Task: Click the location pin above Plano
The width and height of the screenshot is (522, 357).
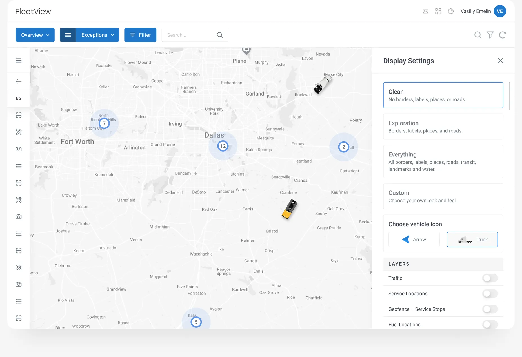Action: click(x=246, y=50)
